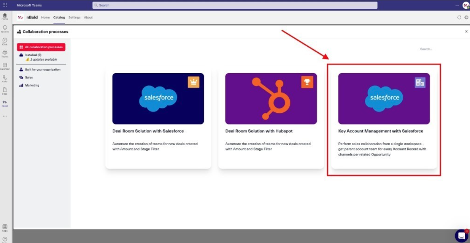Image resolution: width=470 pixels, height=243 pixels.
Task: Expand more apps ellipsis in left rail
Action: click(x=5, y=116)
